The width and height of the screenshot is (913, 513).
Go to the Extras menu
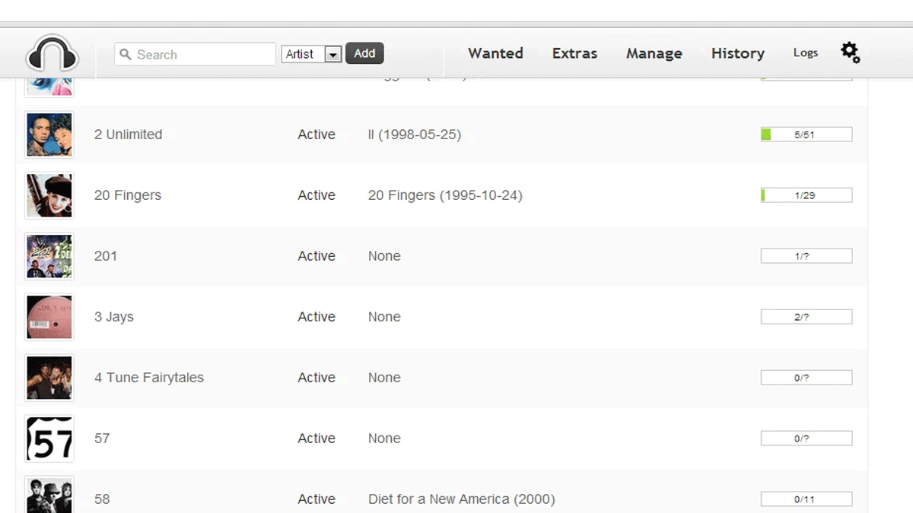(x=574, y=53)
